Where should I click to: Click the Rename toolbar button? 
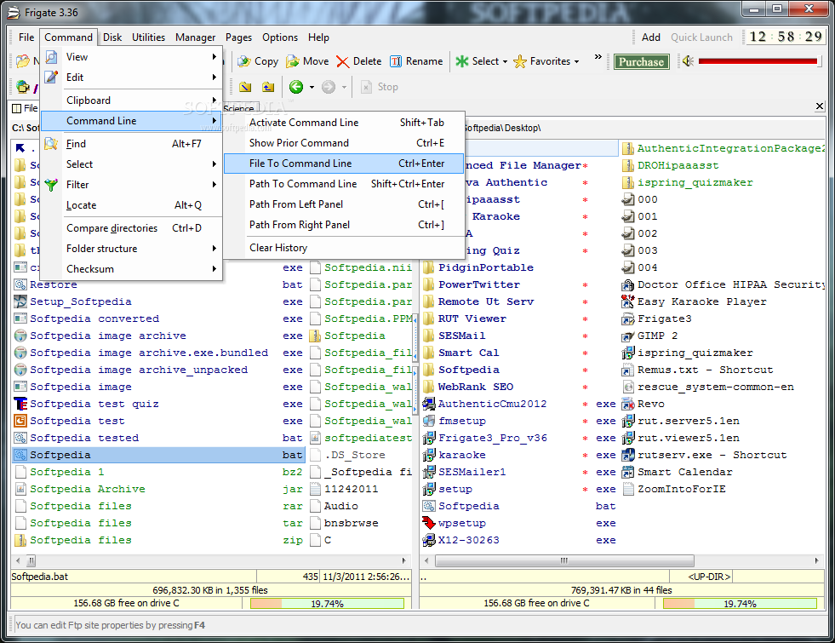416,61
